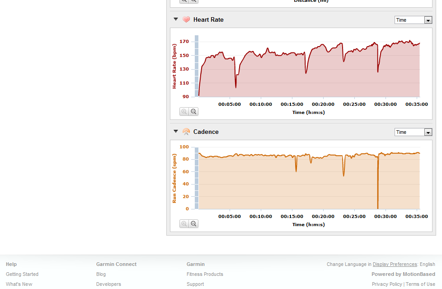
Task: Open Garmin Connect Blog link
Action: (101, 274)
